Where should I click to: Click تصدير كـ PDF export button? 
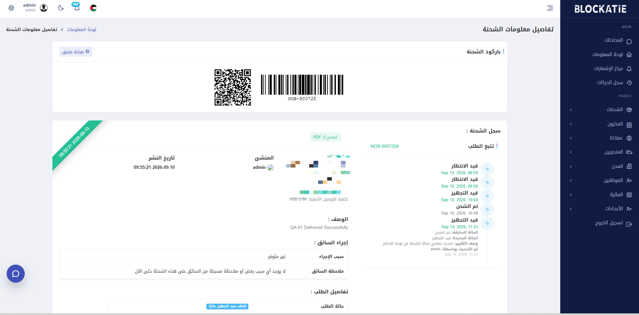pyautogui.click(x=325, y=137)
